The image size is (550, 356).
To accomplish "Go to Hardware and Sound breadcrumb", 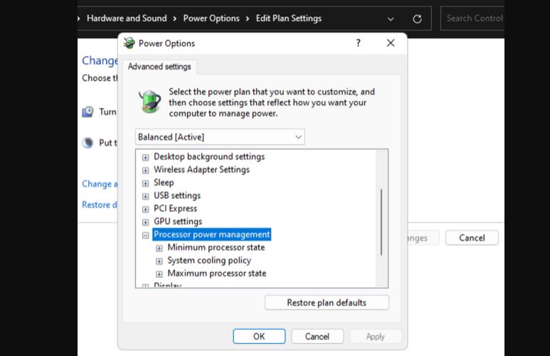I will 127,18.
